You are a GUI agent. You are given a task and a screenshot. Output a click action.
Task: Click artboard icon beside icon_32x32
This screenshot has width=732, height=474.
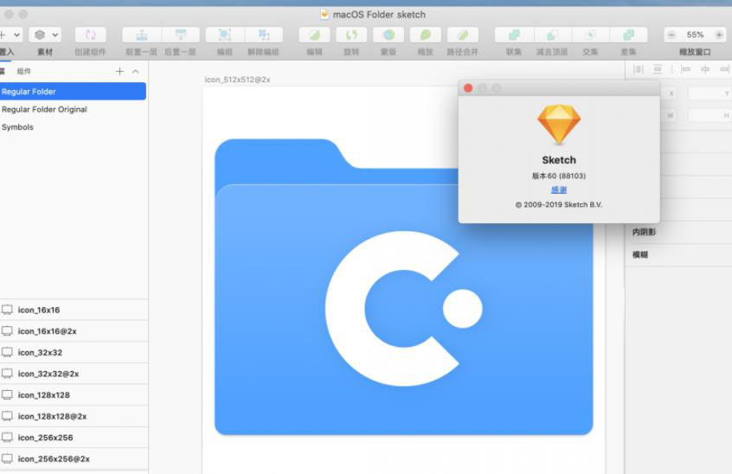7,352
